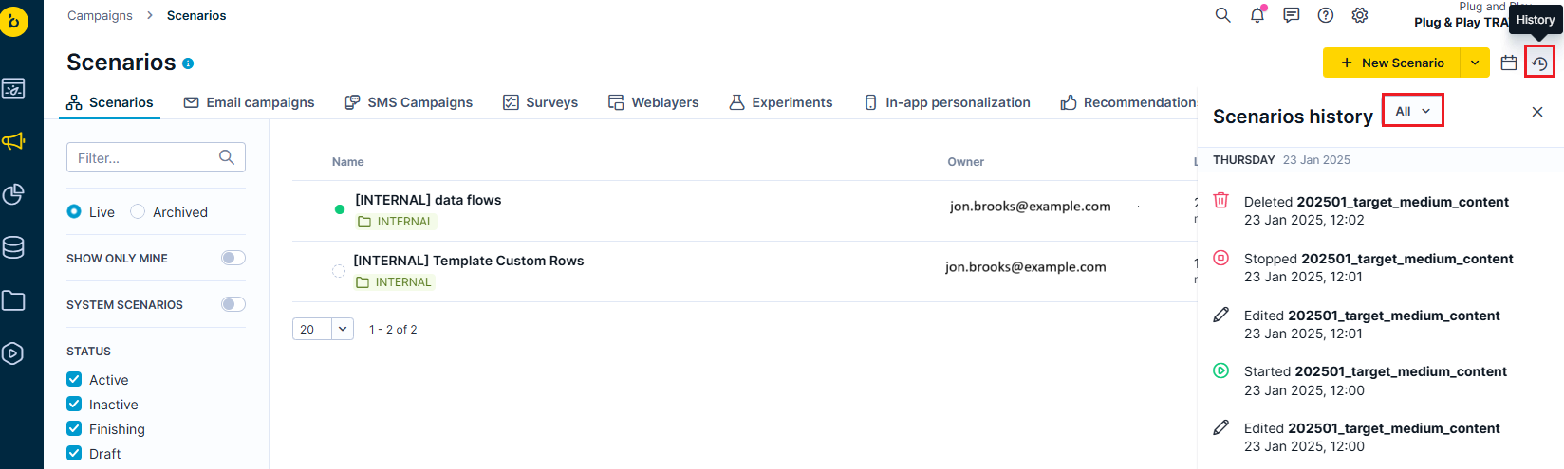Click the search magnifier in the top bar
Image resolution: width=1564 pixels, height=469 pixels.
coord(1223,15)
